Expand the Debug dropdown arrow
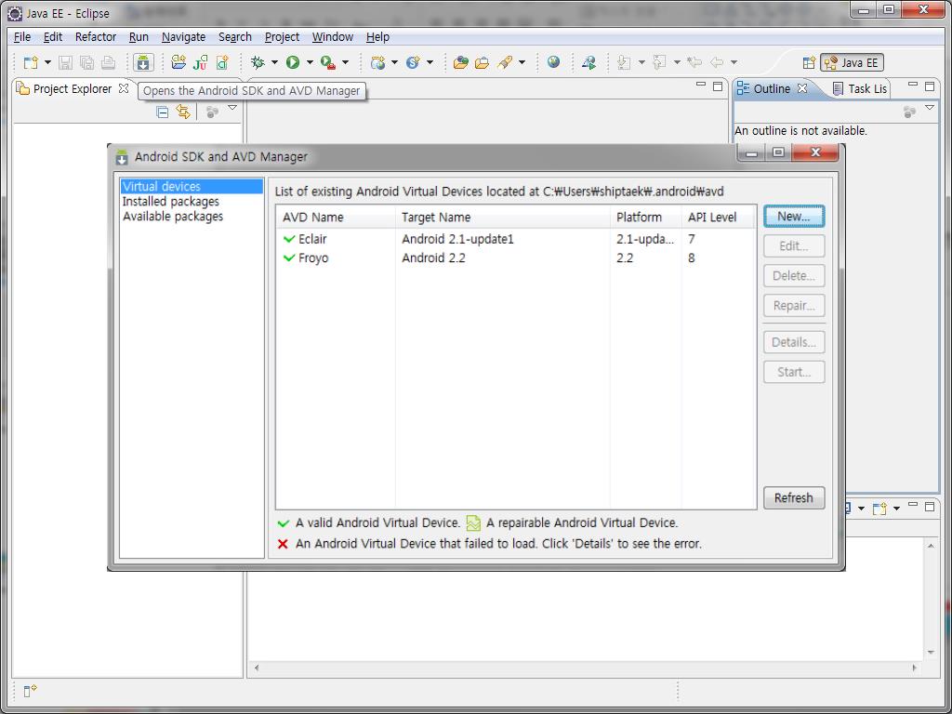Viewport: 952px width, 714px height. tap(274, 62)
